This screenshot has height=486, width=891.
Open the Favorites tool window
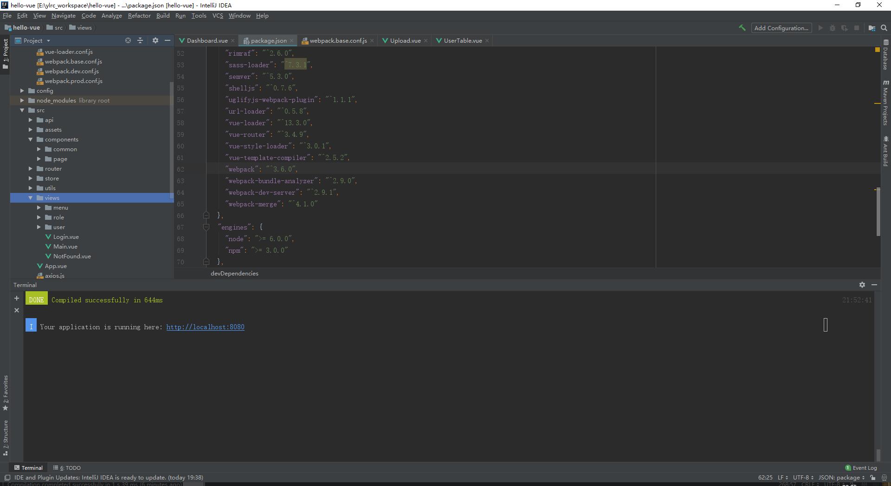tap(6, 393)
